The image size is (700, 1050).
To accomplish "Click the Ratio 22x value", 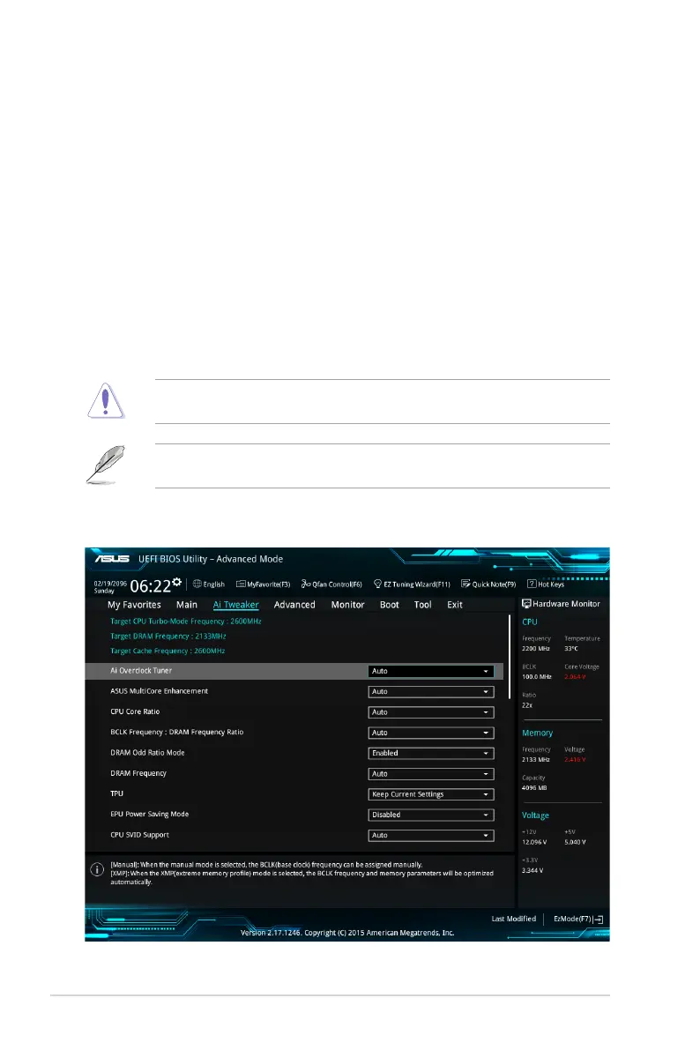I will [x=527, y=705].
